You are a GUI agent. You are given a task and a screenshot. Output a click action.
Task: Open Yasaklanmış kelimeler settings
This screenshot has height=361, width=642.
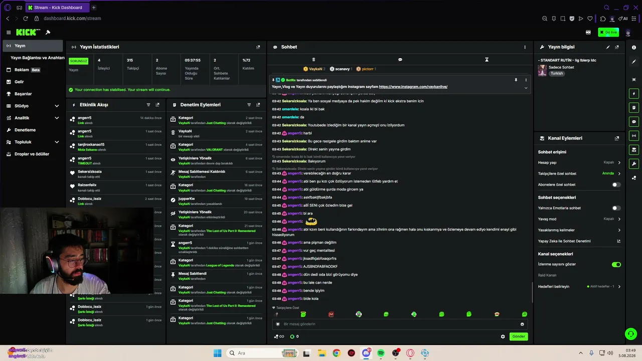[x=579, y=230]
